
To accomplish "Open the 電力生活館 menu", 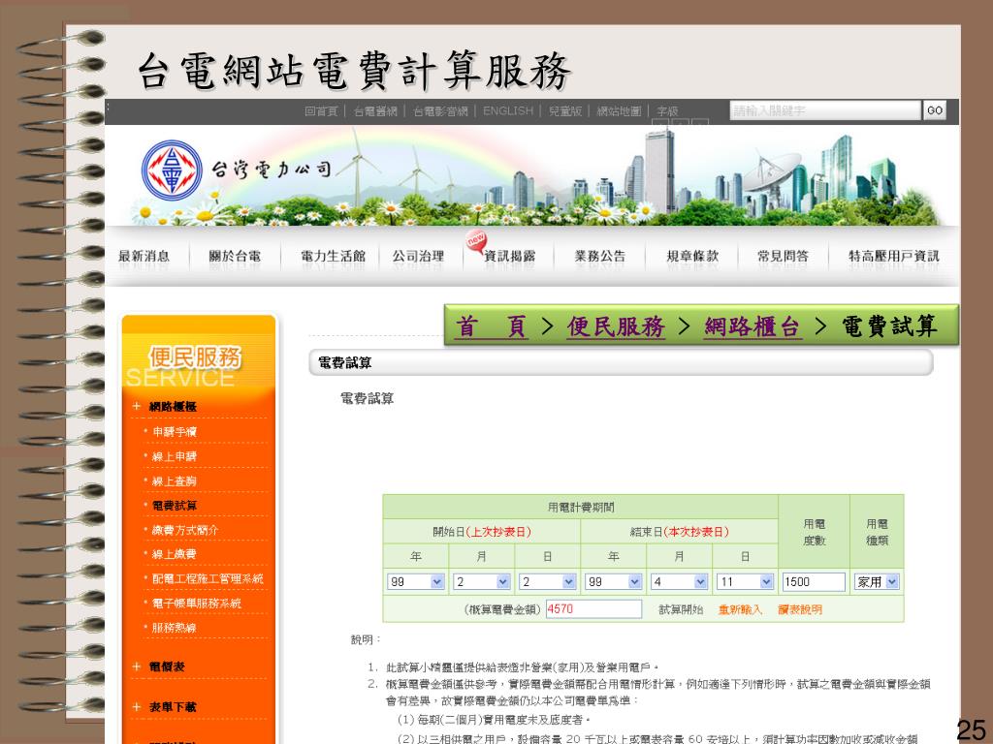I will 333,256.
